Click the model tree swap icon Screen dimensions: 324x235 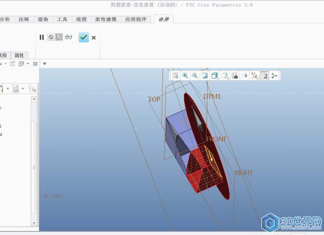(12, 64)
